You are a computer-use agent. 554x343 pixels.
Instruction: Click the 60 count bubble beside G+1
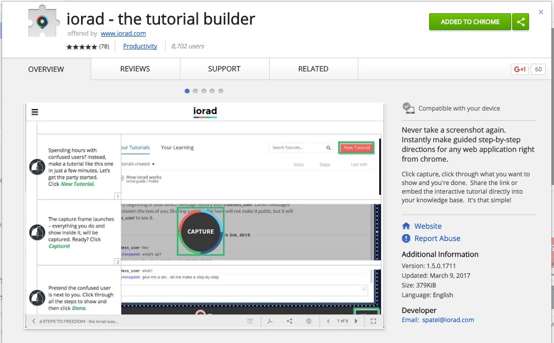tap(538, 69)
